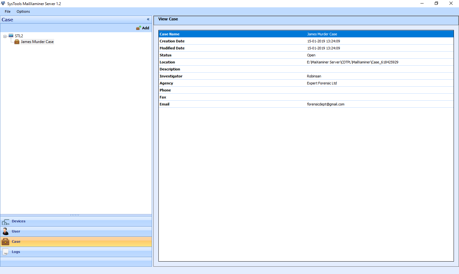Click the STL2 computer icon
The height and width of the screenshot is (274, 459).
pos(11,36)
